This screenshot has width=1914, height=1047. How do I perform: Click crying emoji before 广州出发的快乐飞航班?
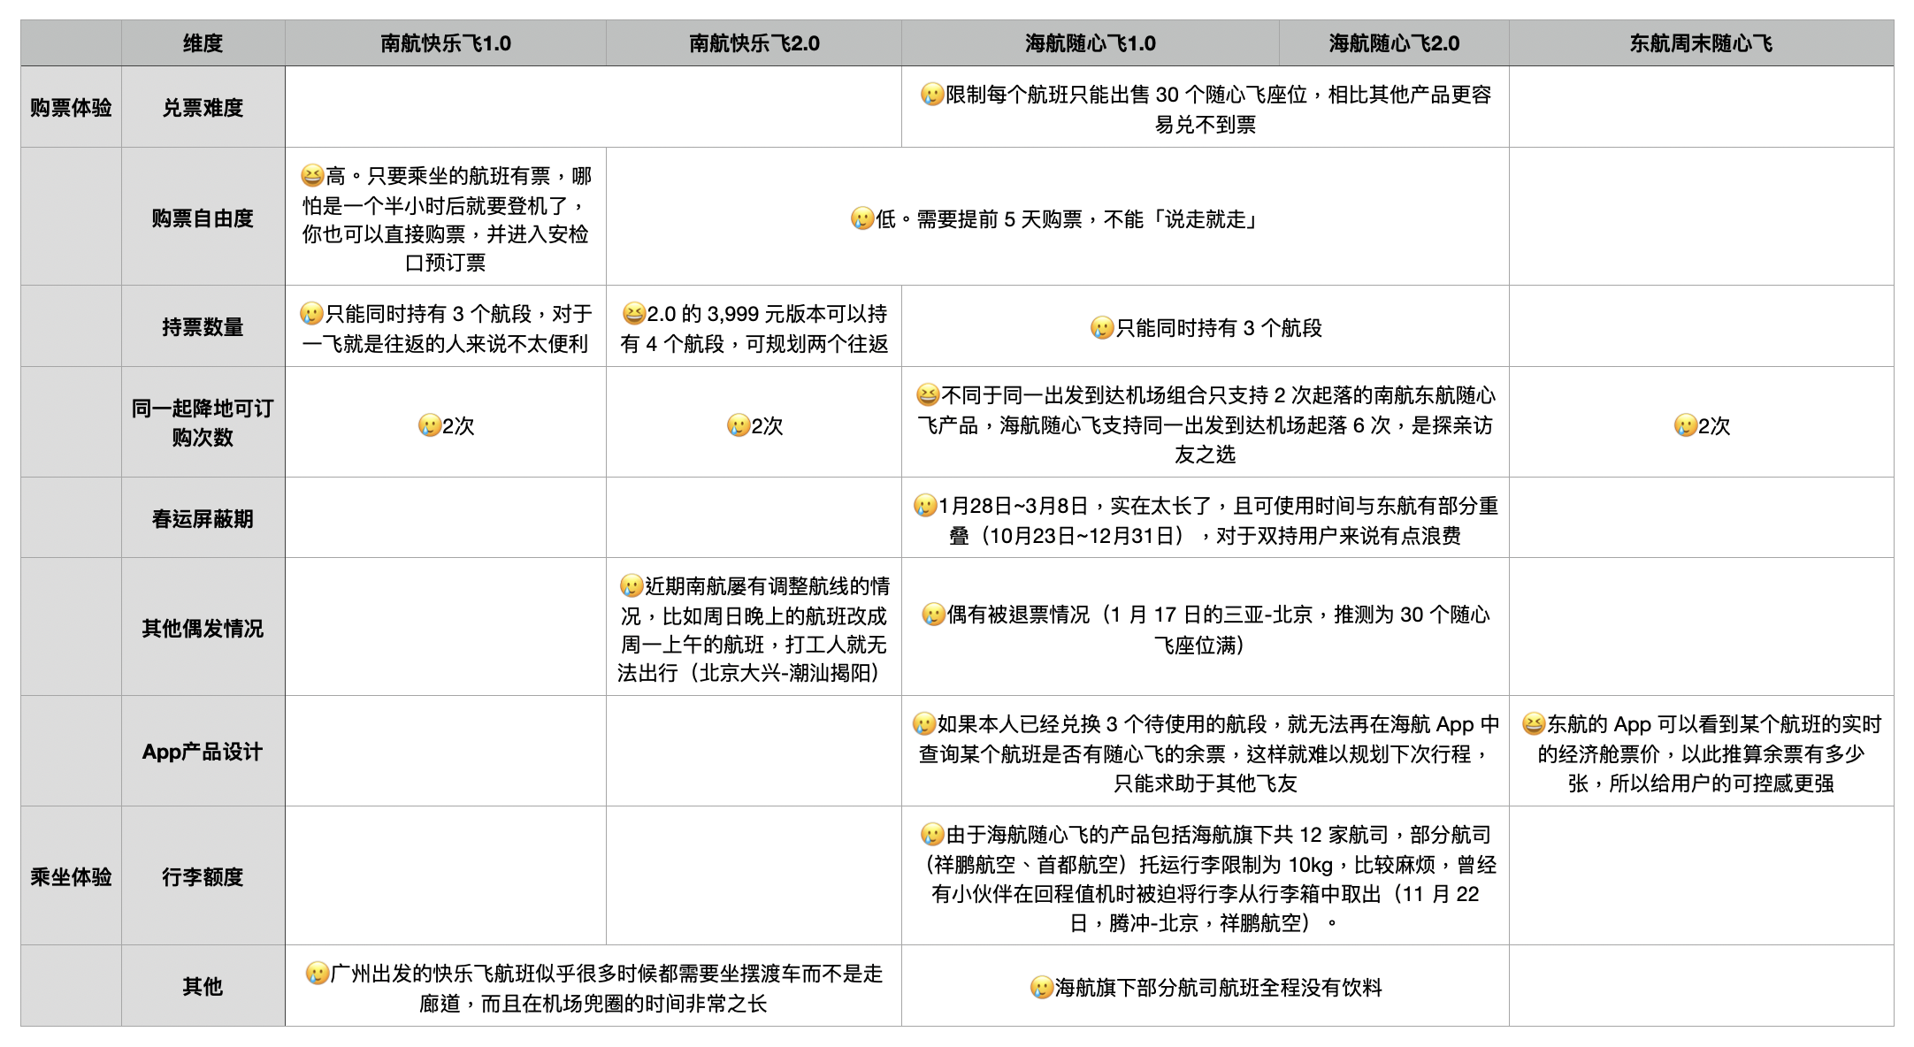click(317, 974)
